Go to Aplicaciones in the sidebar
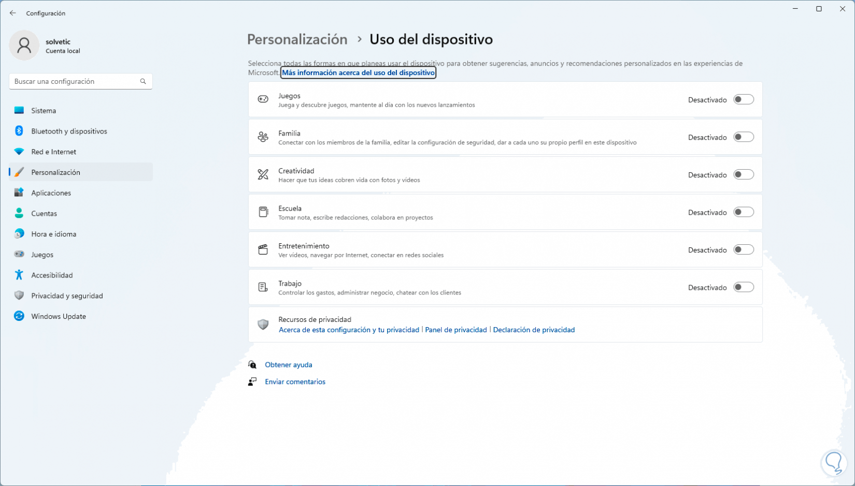855x486 pixels. tap(51, 193)
